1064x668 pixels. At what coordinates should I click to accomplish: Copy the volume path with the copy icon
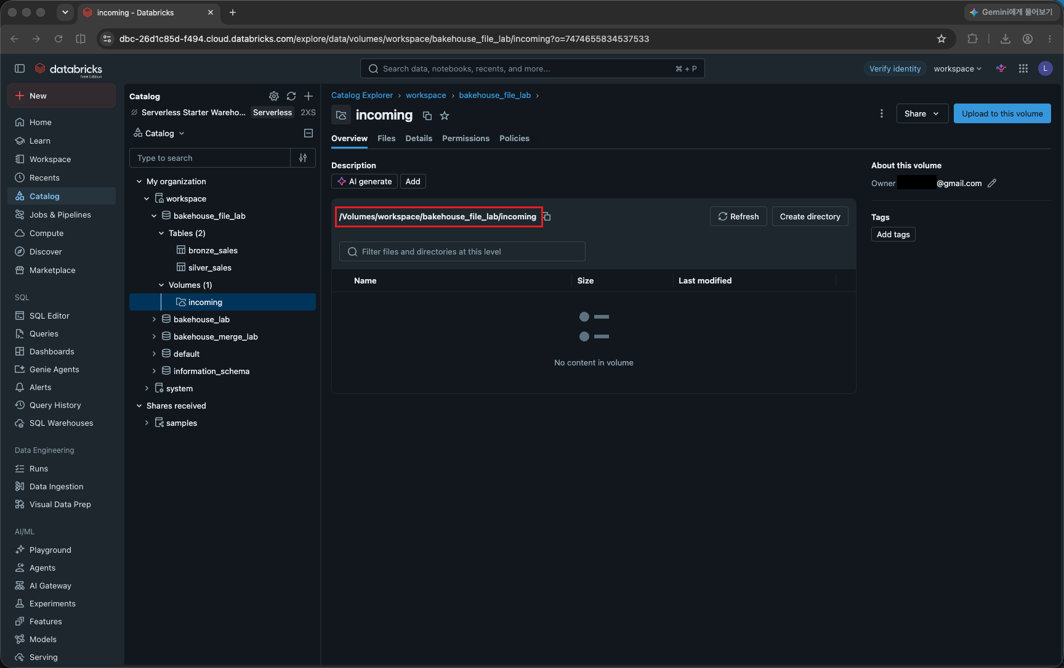point(547,216)
